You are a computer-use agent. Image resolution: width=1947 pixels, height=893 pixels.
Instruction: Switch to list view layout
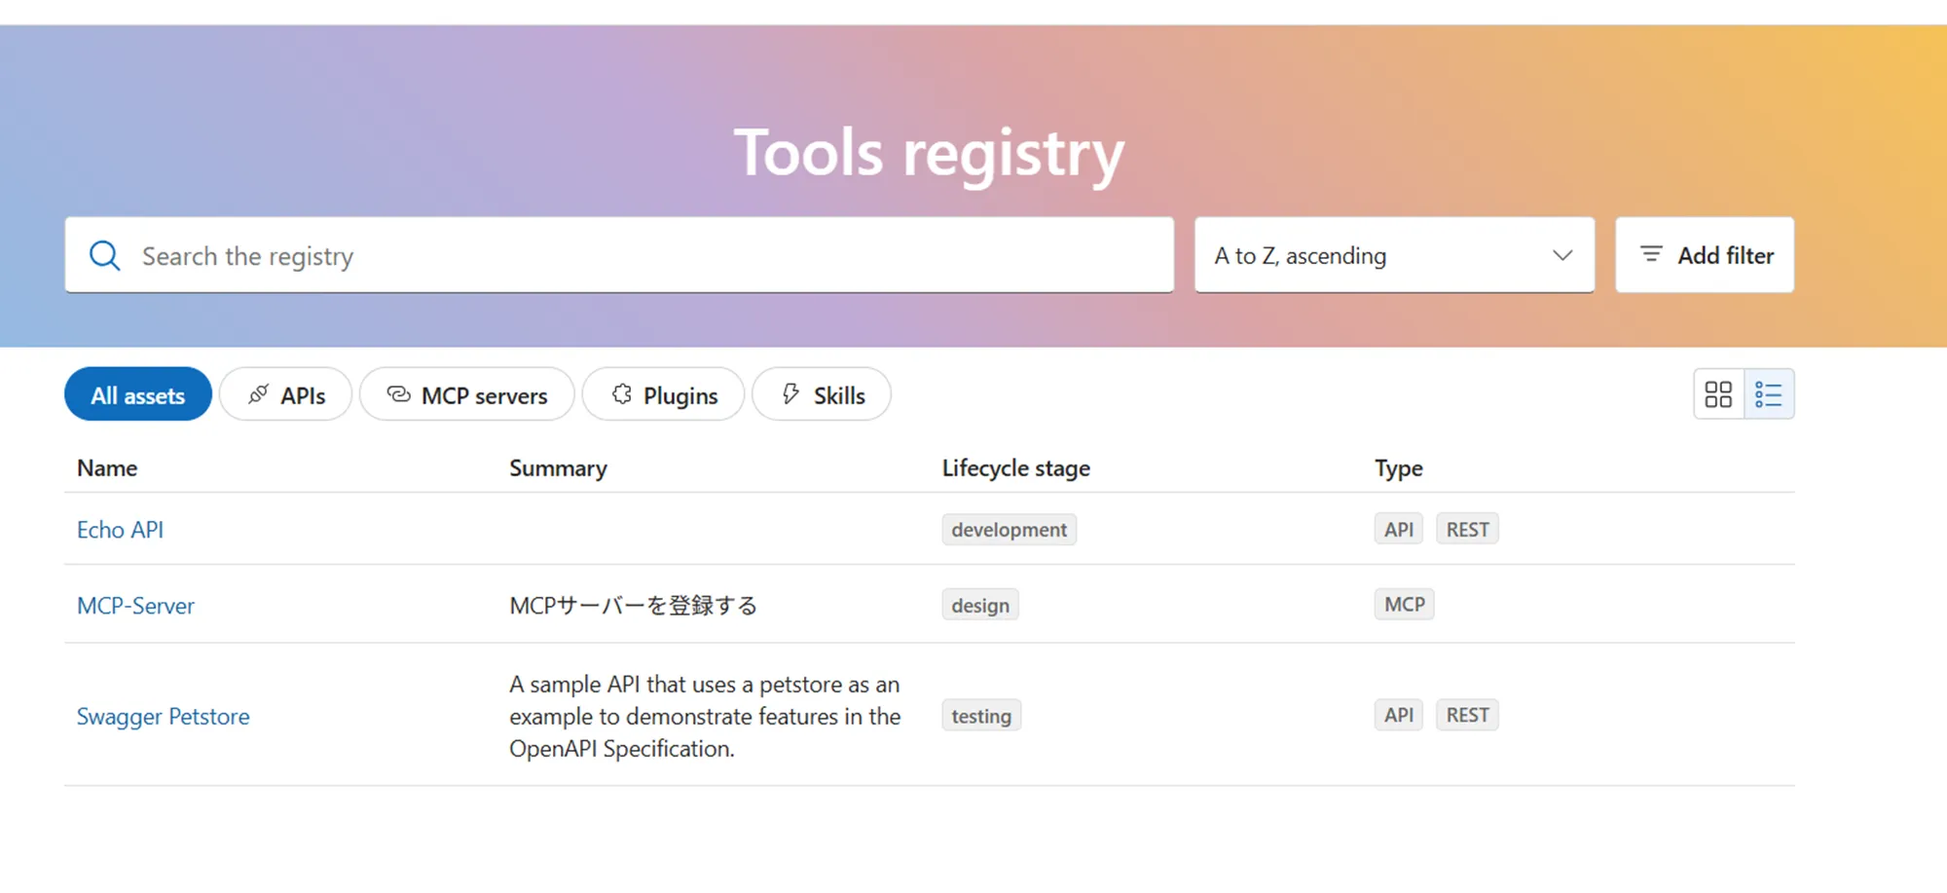pyautogui.click(x=1769, y=394)
